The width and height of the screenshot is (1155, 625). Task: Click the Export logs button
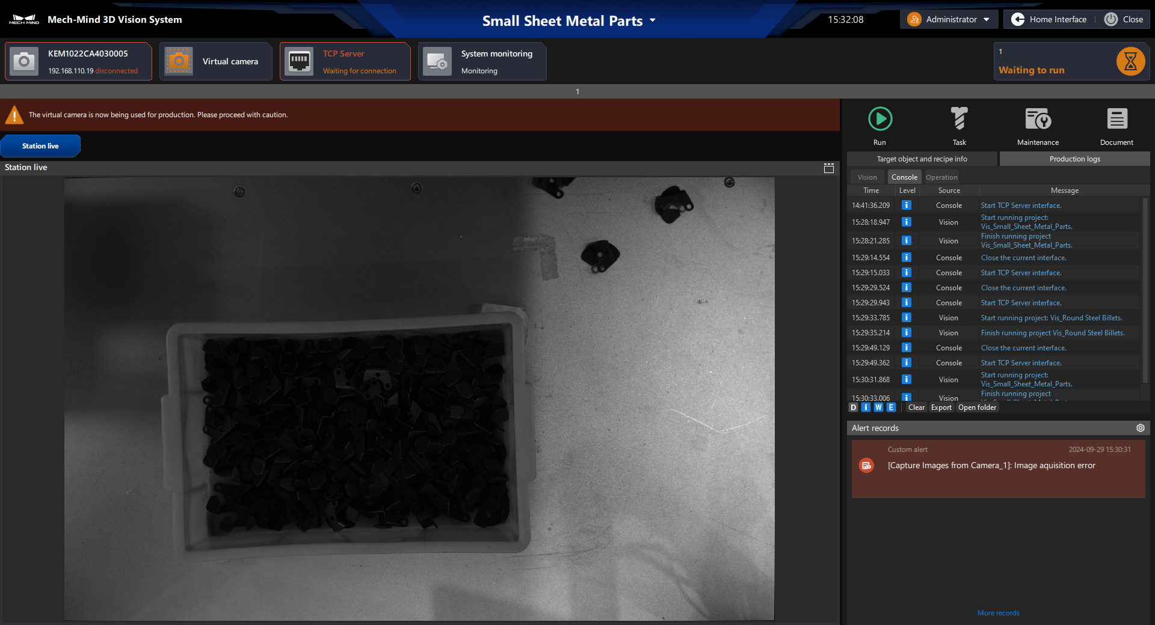[941, 407]
